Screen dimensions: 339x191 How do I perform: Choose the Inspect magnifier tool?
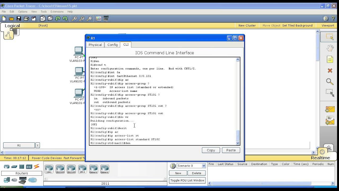click(x=330, y=82)
